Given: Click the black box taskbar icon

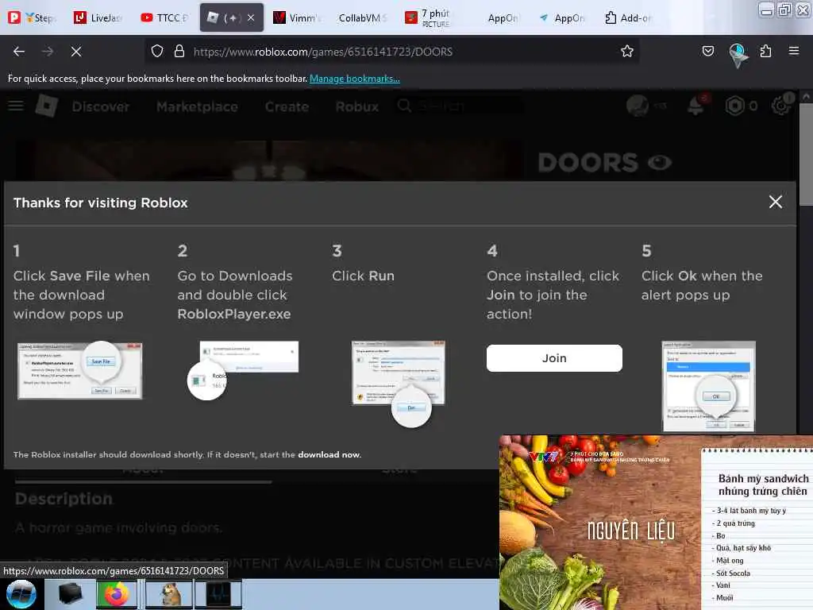Looking at the screenshot, I should (70, 594).
